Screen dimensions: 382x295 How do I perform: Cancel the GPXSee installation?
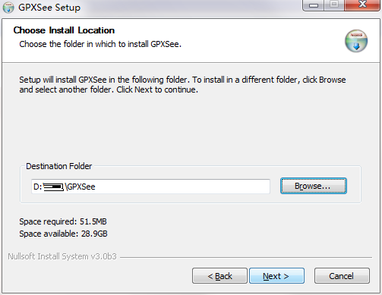pyautogui.click(x=342, y=276)
